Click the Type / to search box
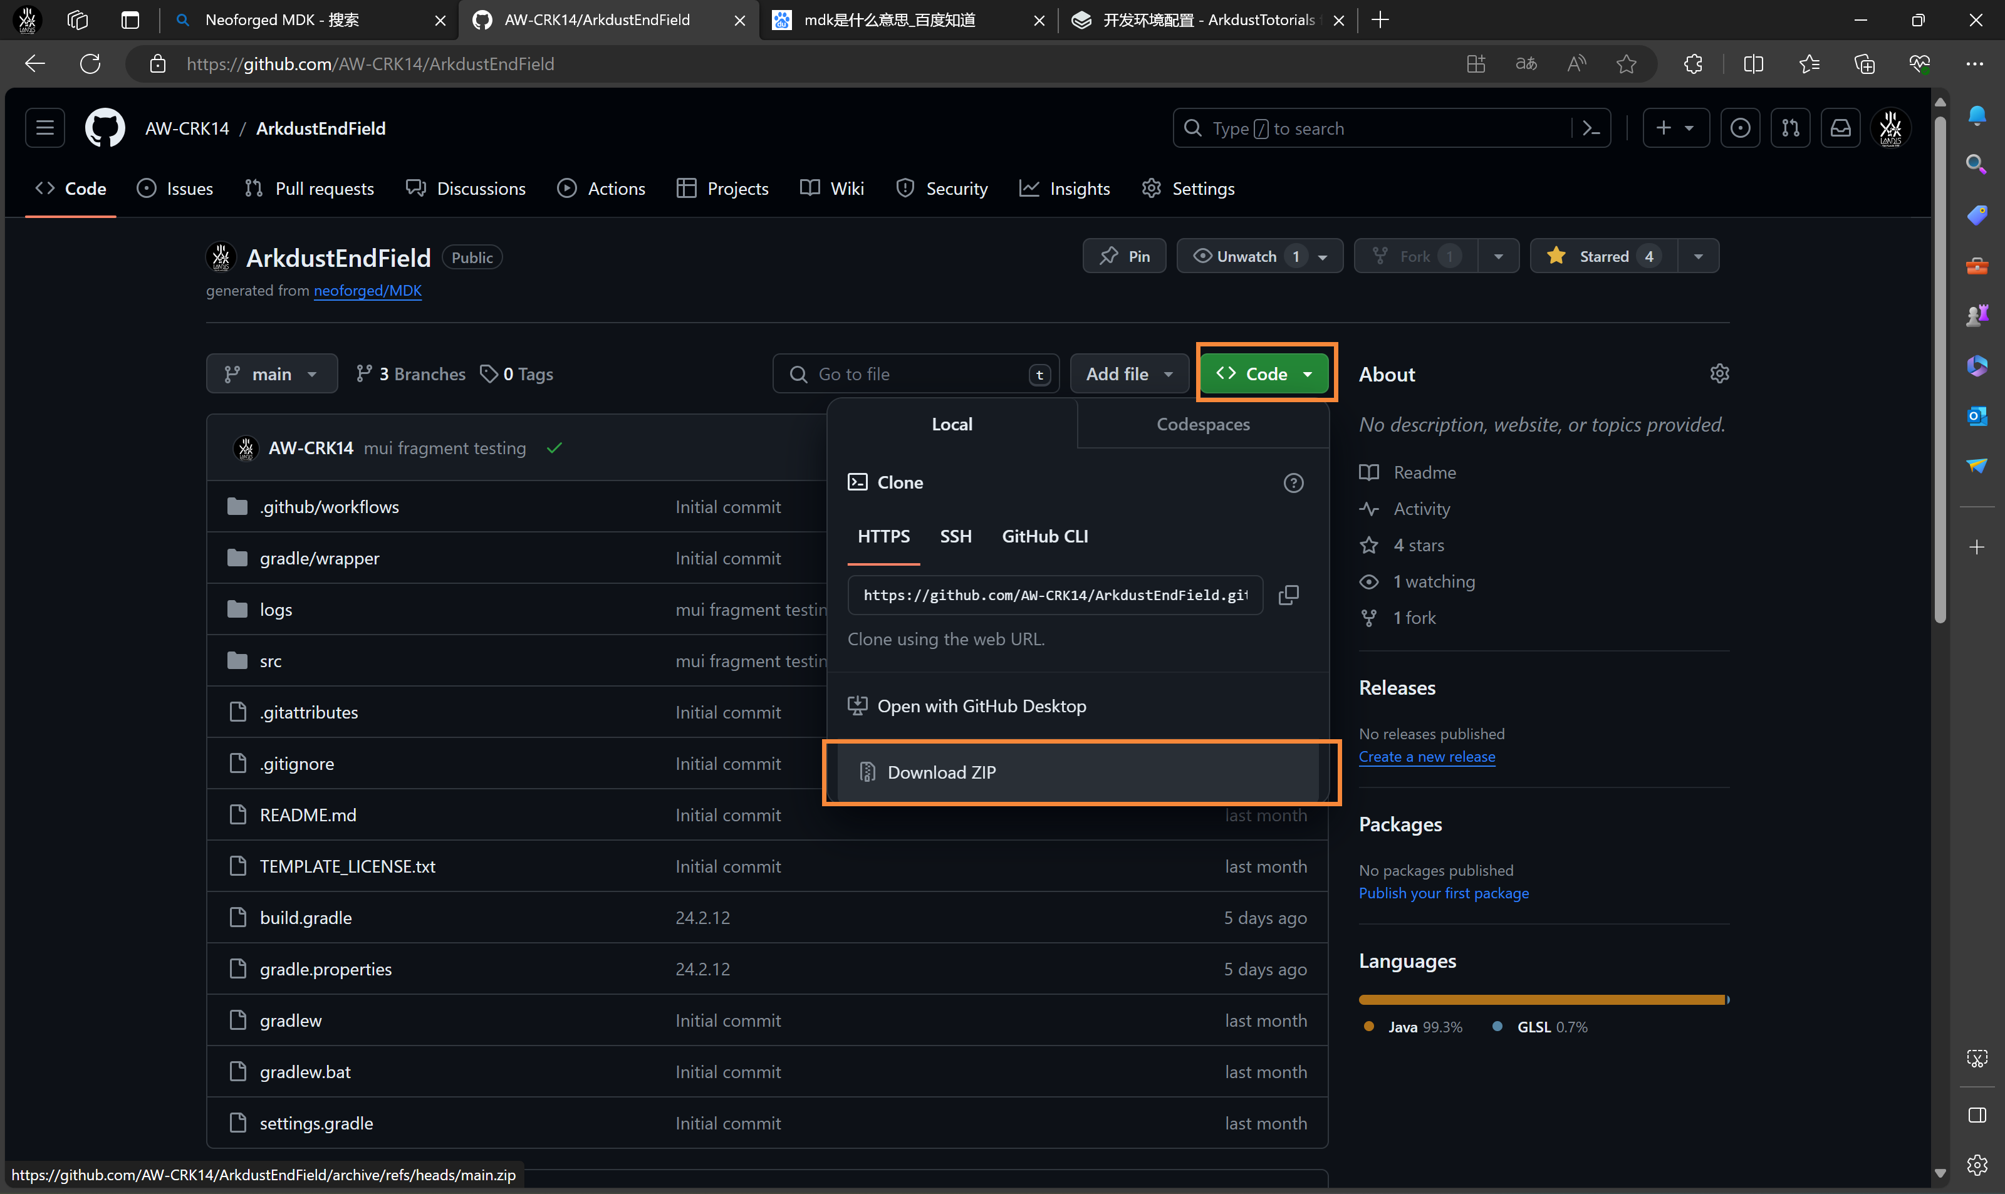Screen dimensions: 2005x1194 click(x=1391, y=128)
